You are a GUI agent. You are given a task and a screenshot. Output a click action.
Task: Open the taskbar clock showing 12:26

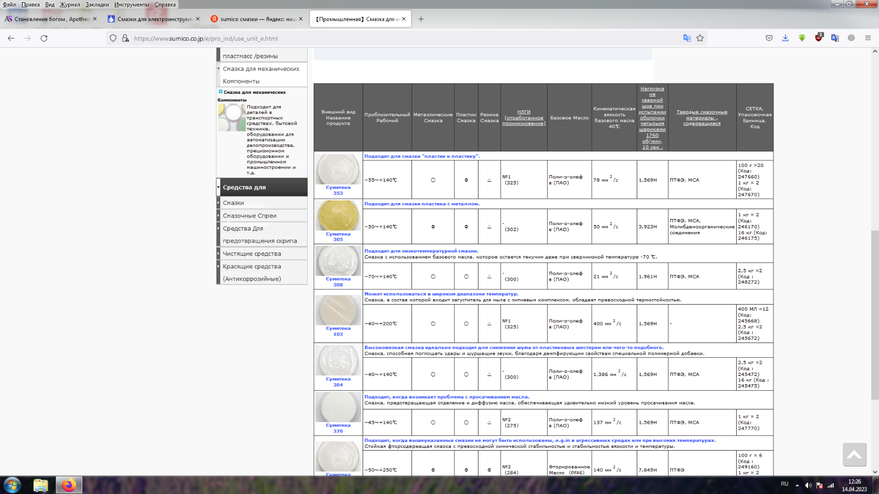coord(854,485)
